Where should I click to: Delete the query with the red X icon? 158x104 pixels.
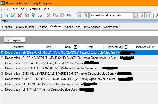[x=19, y=16]
